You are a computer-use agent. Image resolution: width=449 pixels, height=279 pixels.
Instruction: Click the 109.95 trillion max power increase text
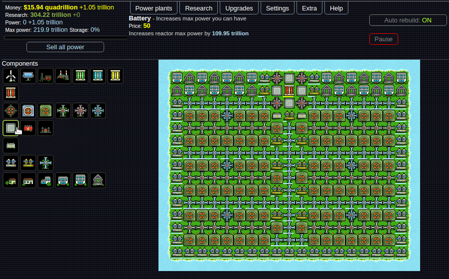(x=230, y=33)
